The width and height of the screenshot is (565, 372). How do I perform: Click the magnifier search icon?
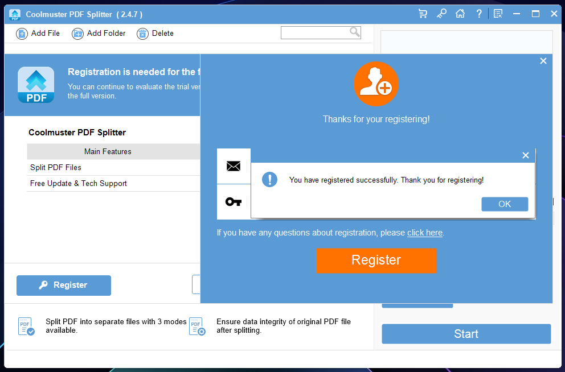point(355,32)
